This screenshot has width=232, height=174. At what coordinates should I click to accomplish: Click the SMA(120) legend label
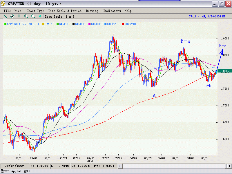pos(113,24)
